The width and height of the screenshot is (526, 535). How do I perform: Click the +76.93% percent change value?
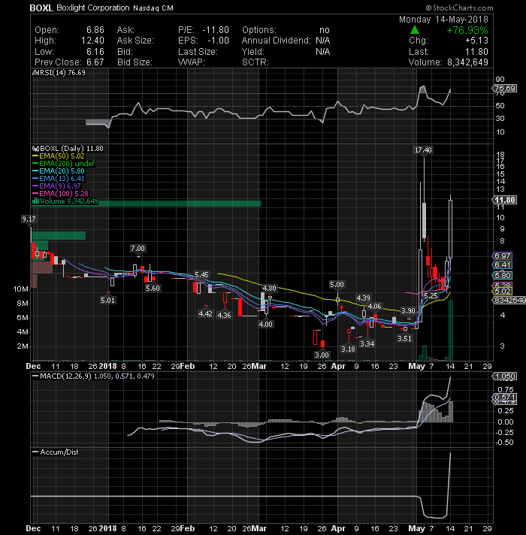pos(467,30)
